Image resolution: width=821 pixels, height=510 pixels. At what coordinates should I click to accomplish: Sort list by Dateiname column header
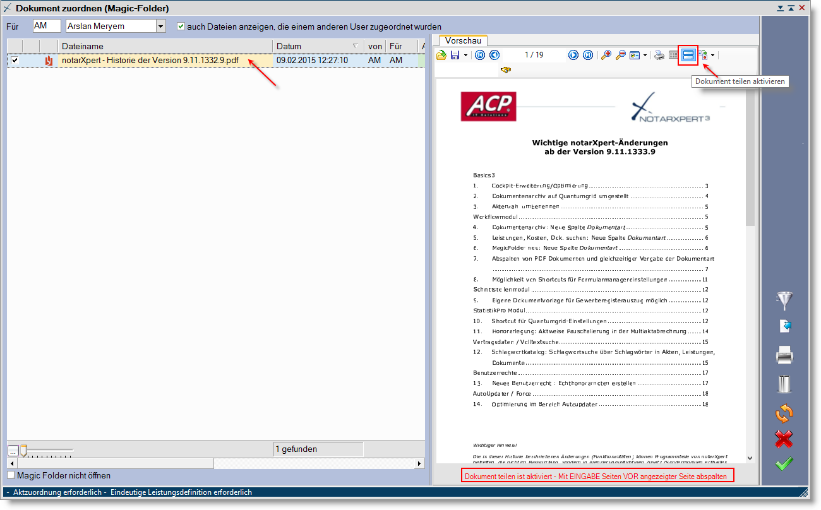165,46
